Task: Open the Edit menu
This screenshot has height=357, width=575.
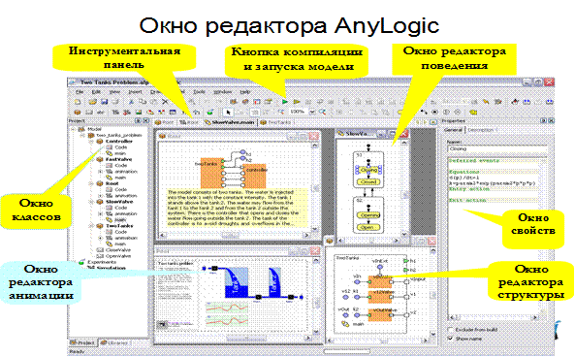Action: pyautogui.click(x=96, y=92)
